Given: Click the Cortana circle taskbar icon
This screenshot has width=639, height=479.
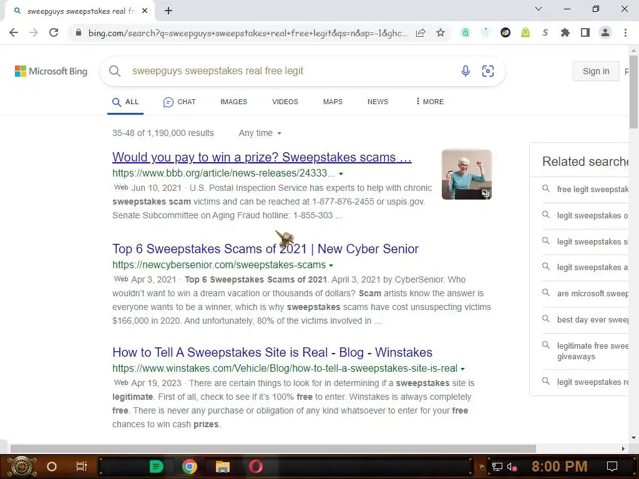Looking at the screenshot, I should coord(52,467).
